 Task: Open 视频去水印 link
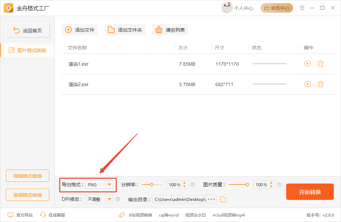pyautogui.click(x=195, y=215)
